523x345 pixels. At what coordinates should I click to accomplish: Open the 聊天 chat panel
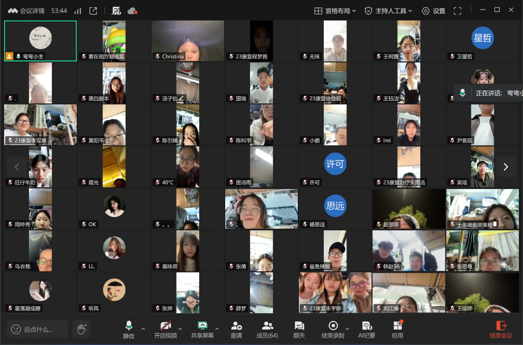pos(299,330)
